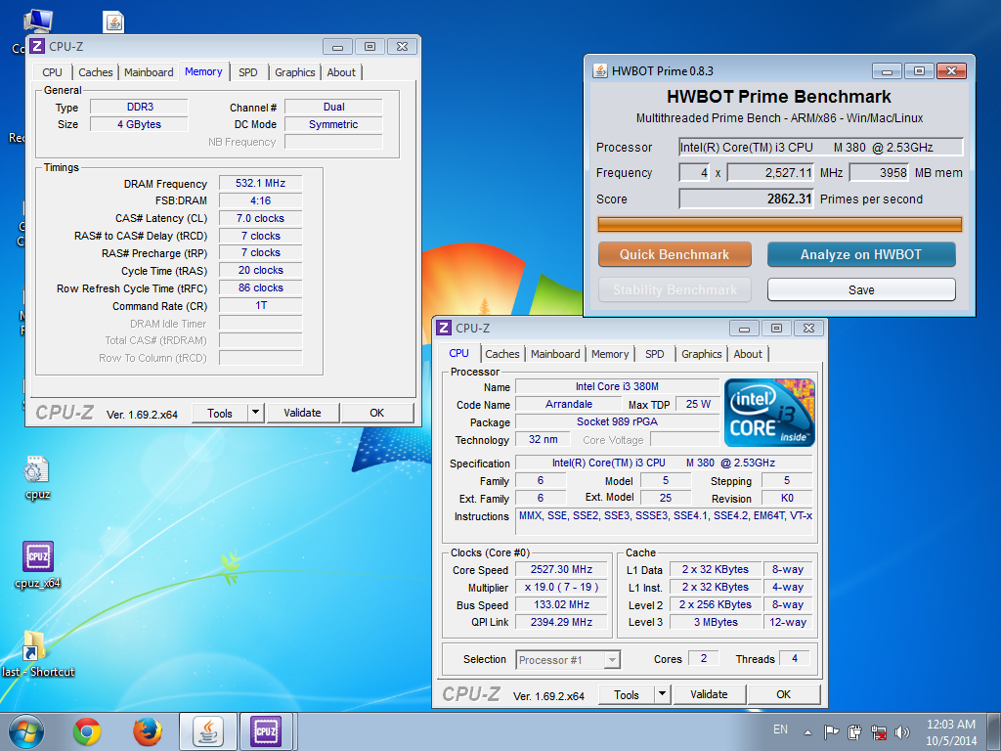Click the Windows Start orb

point(26,731)
